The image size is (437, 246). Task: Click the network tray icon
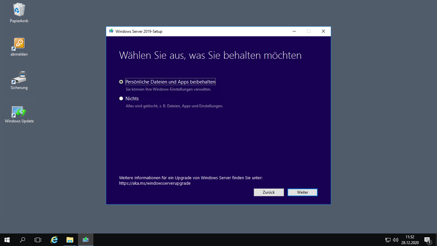(388, 240)
